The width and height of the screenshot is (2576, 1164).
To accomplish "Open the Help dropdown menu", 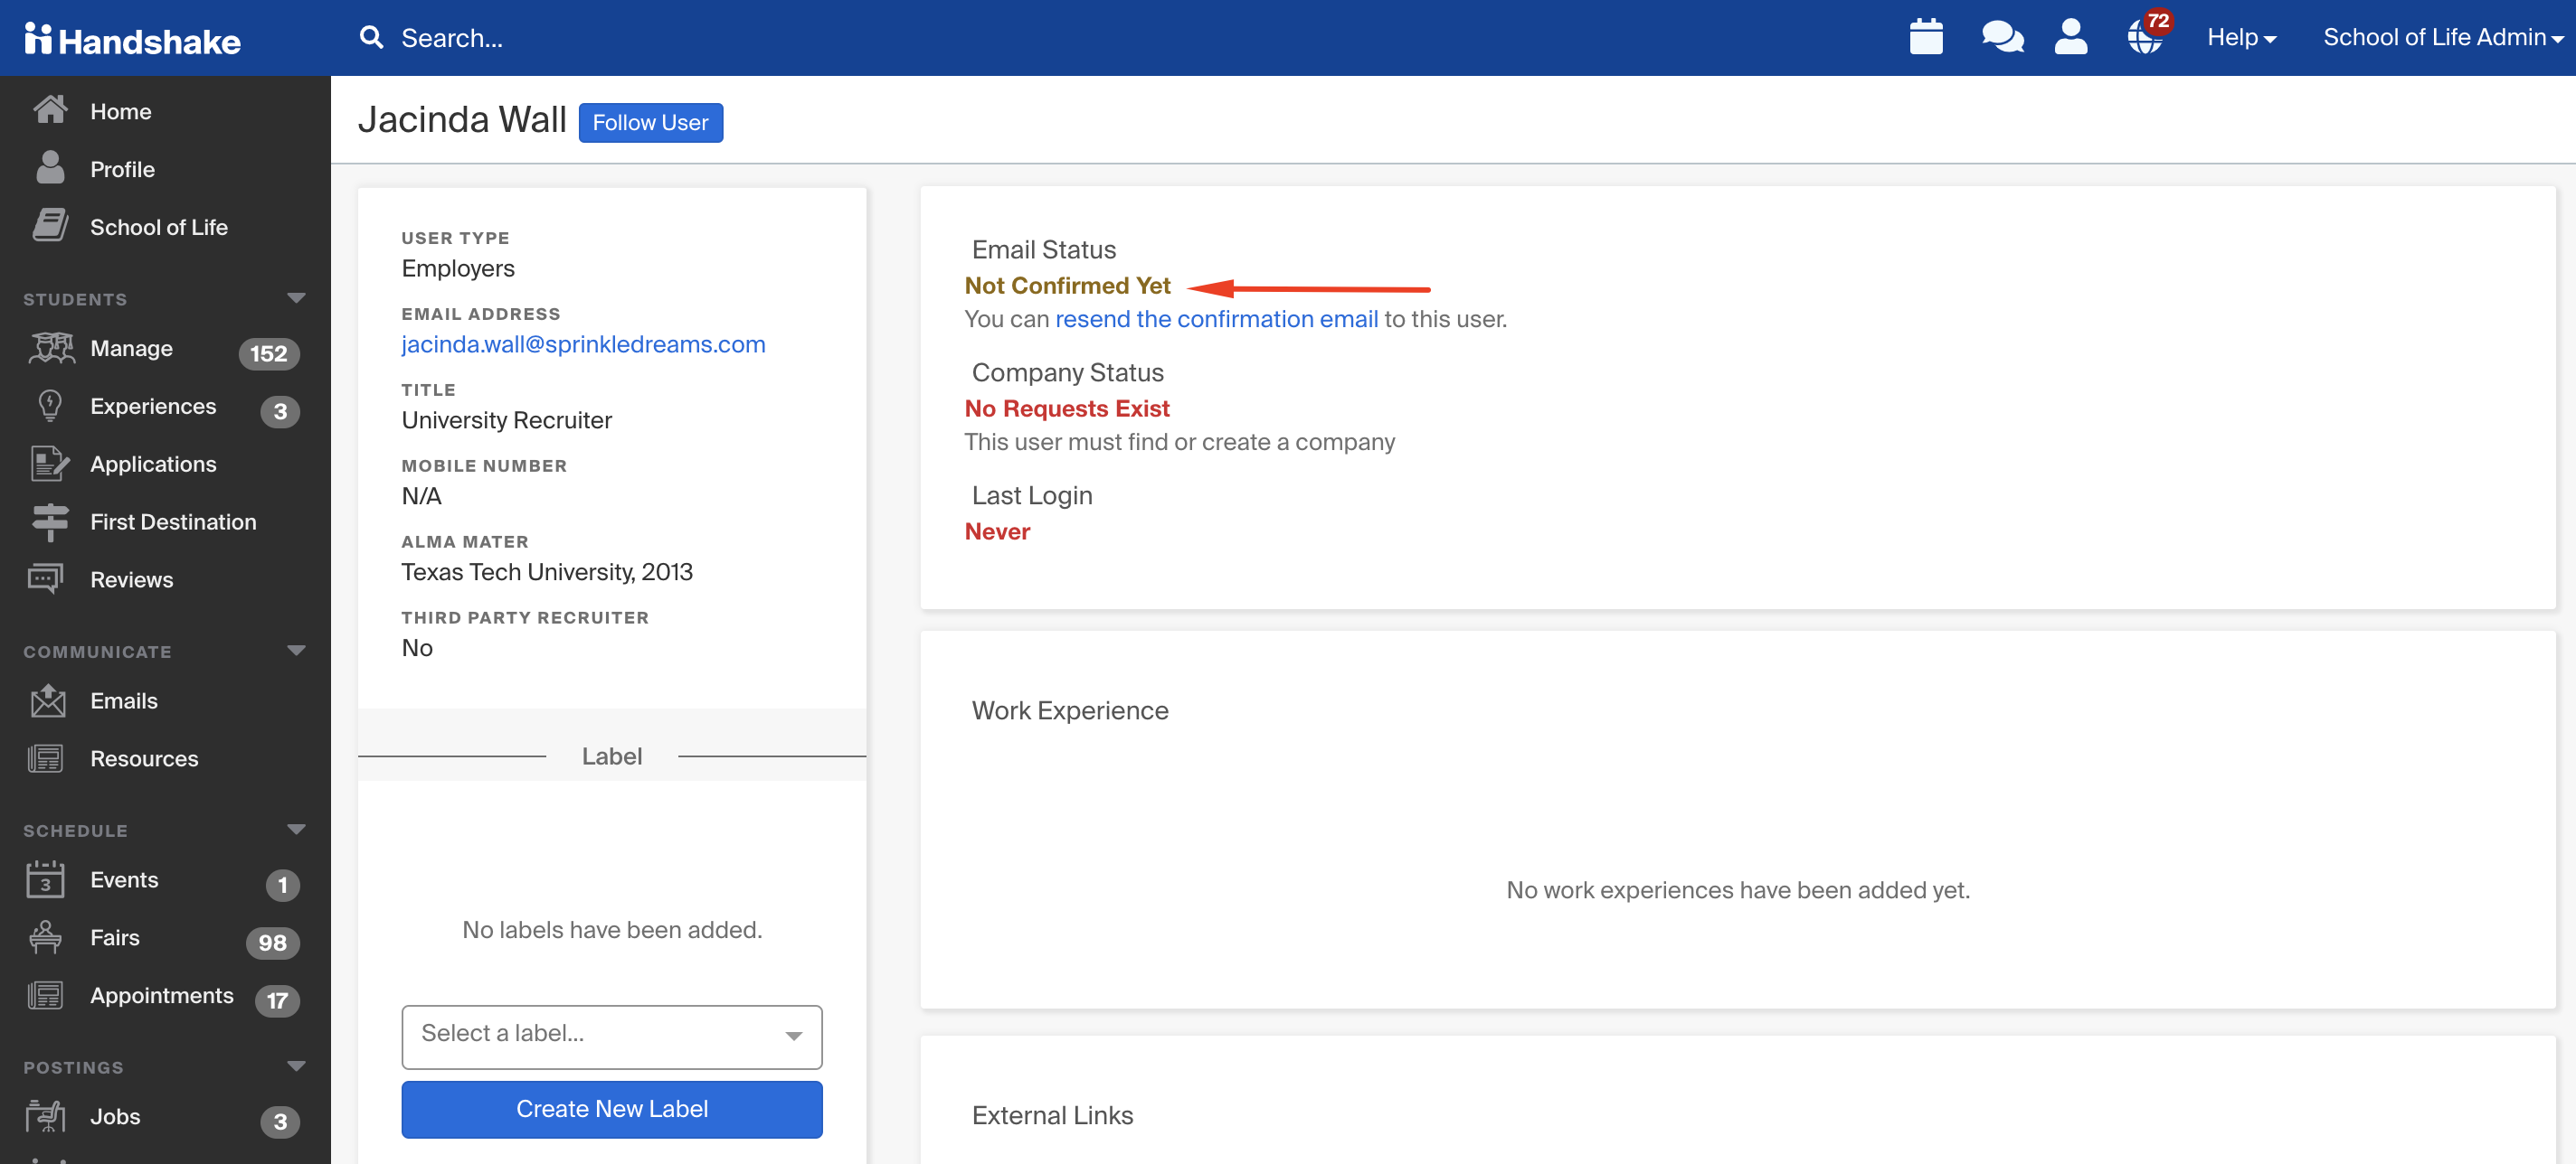I will point(2241,37).
